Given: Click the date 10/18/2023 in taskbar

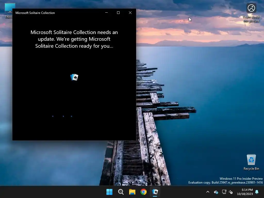Looking at the screenshot, I should (245, 194).
